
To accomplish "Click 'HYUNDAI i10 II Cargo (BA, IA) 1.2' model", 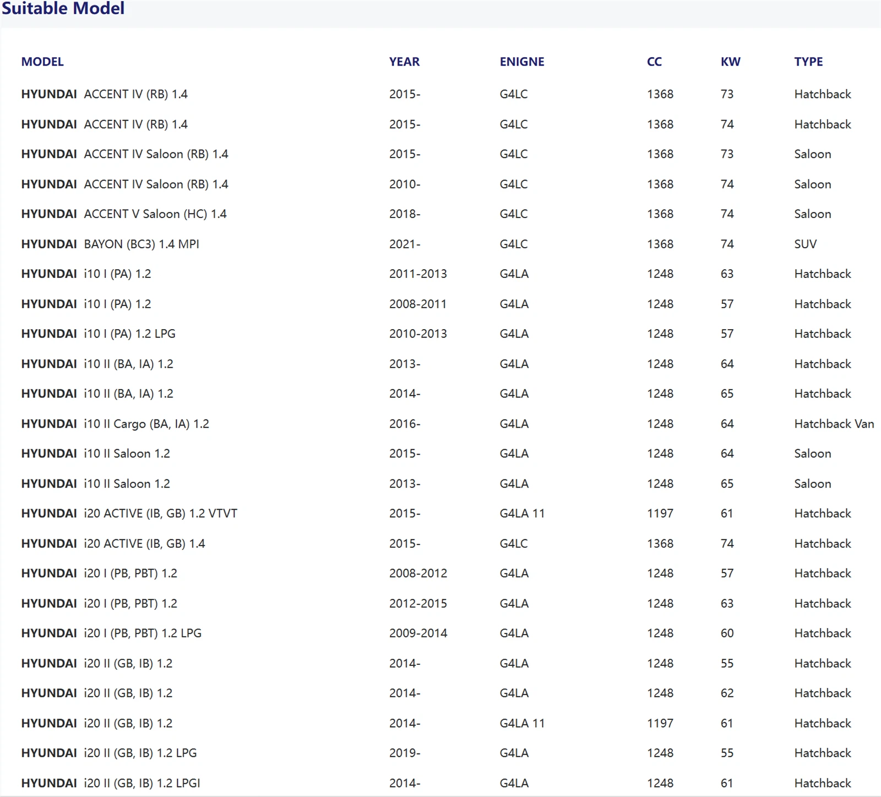I will pos(115,424).
